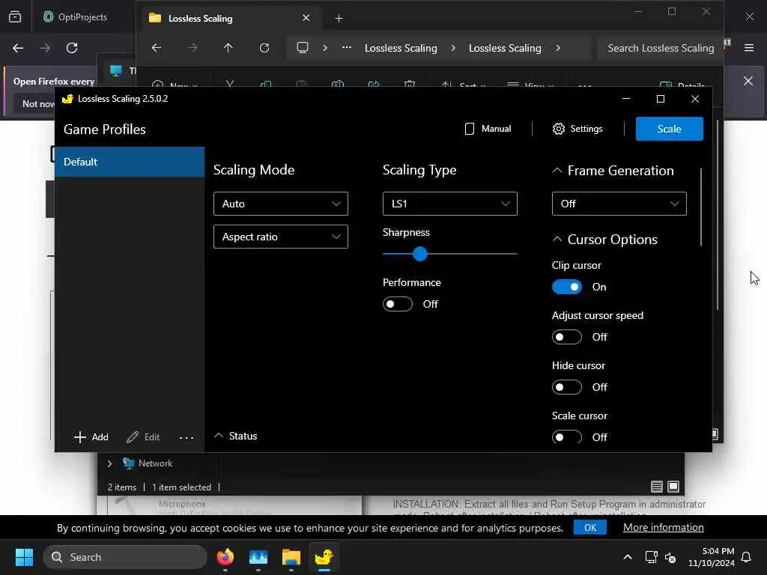
Task: Open the muted volume tray icon
Action: [x=670, y=557]
